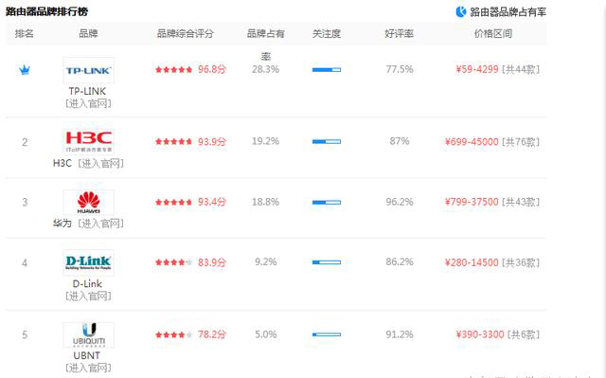Click TP-LINK price range ¥59-4299
The image size is (606, 378).
[477, 69]
